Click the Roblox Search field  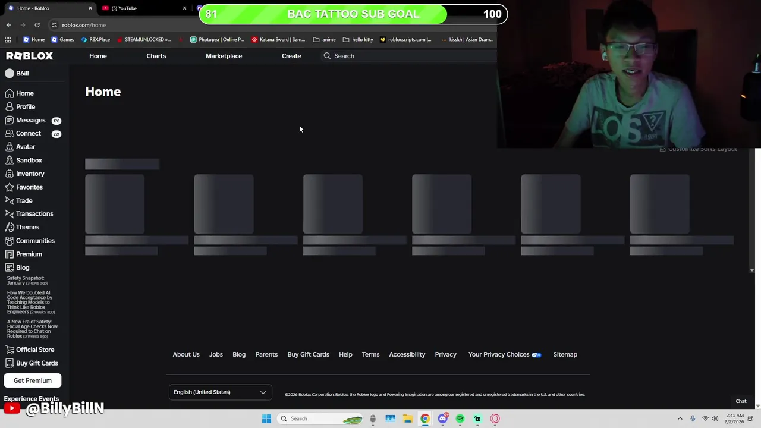(410, 56)
